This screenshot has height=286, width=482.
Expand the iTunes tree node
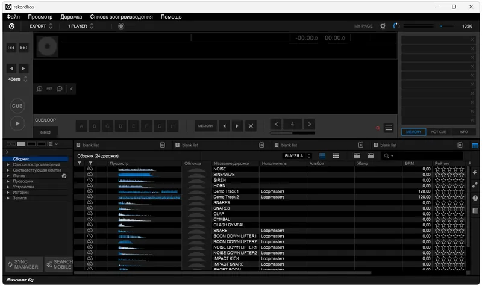coord(8,176)
